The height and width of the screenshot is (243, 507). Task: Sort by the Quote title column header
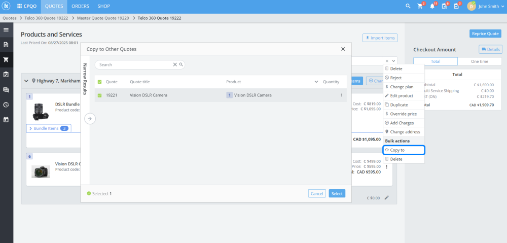click(x=140, y=82)
